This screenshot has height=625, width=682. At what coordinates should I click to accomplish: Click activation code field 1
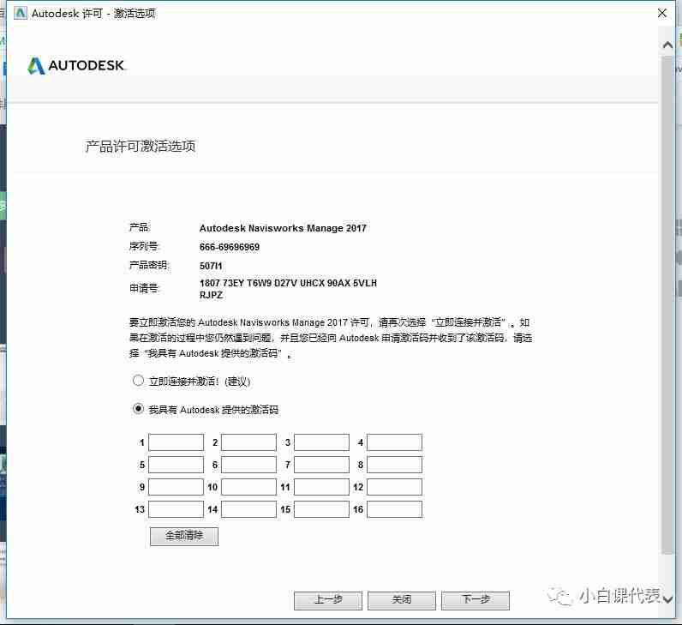click(176, 442)
